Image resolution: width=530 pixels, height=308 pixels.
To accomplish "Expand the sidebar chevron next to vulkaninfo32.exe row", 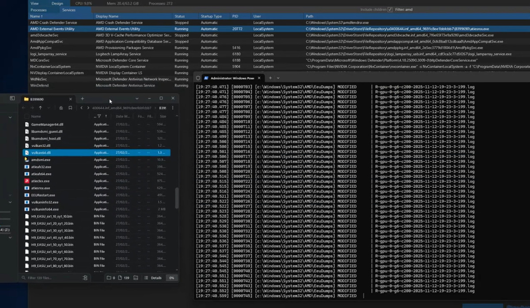I will point(11,202).
